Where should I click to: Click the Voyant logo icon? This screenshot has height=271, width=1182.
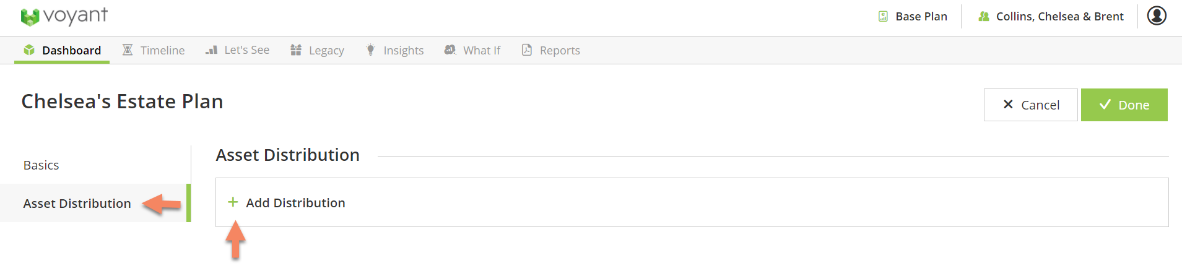click(x=30, y=17)
